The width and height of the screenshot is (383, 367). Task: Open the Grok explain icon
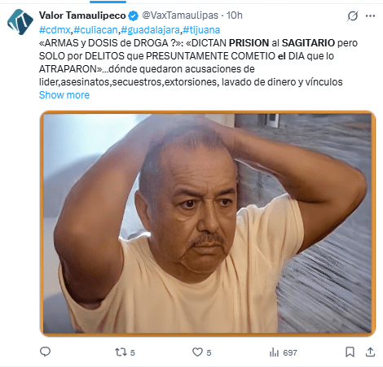point(353,15)
